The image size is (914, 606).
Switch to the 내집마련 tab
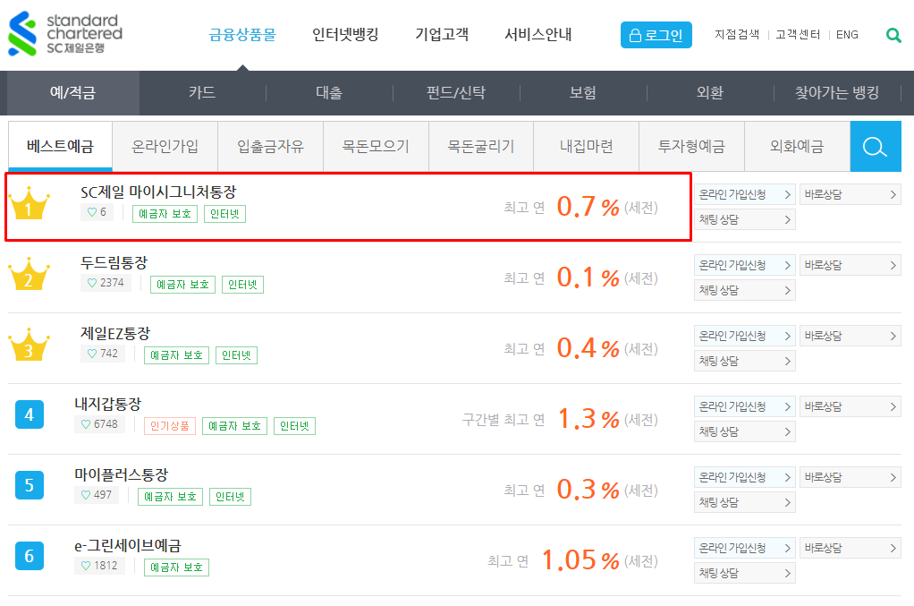(587, 147)
